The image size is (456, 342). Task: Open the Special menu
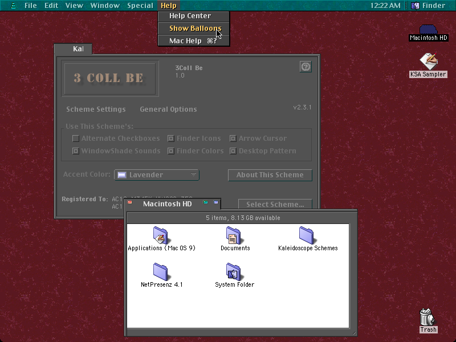click(140, 6)
